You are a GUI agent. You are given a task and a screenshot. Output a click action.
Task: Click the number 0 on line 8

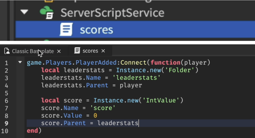95,116
